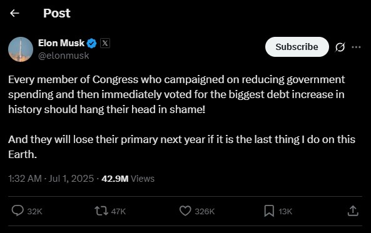
Task: Click the Grok explain-post icon
Action: (340, 47)
